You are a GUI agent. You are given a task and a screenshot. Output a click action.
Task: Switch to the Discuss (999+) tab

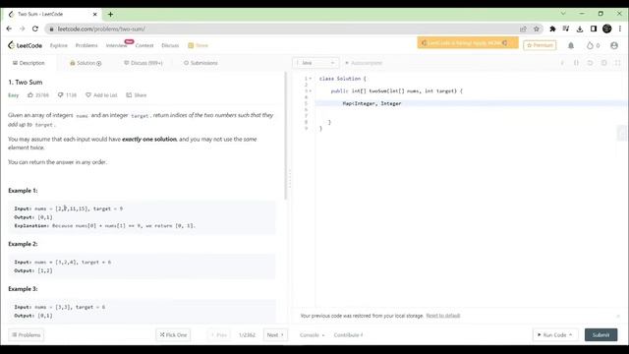[143, 63]
